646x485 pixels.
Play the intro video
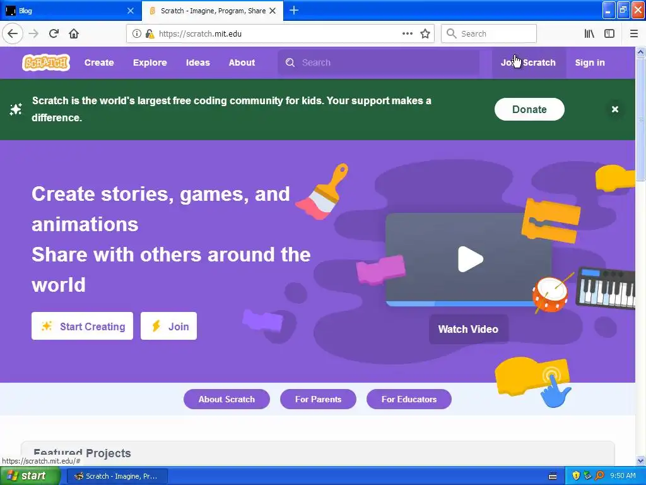470,259
